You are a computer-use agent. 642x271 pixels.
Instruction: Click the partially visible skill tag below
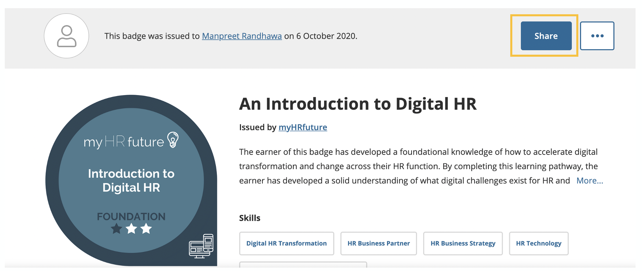[x=303, y=265]
